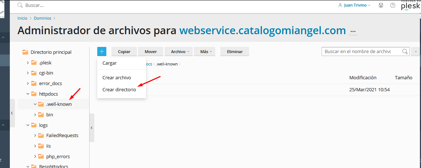Click the blue plus add button
The image size is (421, 168).
pos(102,52)
